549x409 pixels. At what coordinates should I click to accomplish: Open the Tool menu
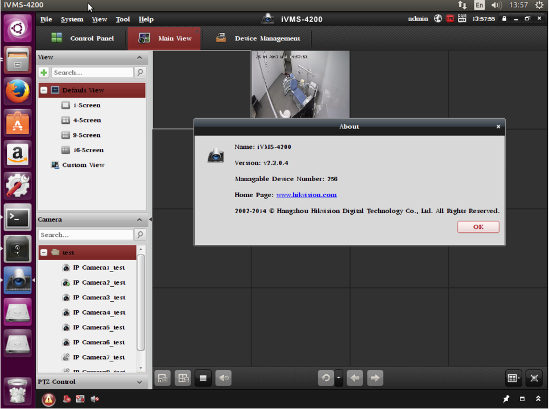coord(123,19)
